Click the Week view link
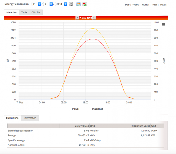The height and width of the screenshot is (154, 176). [136, 5]
